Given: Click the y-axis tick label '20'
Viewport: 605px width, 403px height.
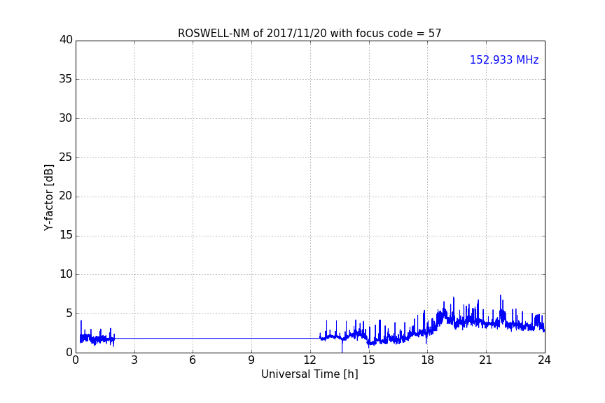Looking at the screenshot, I should point(66,196).
